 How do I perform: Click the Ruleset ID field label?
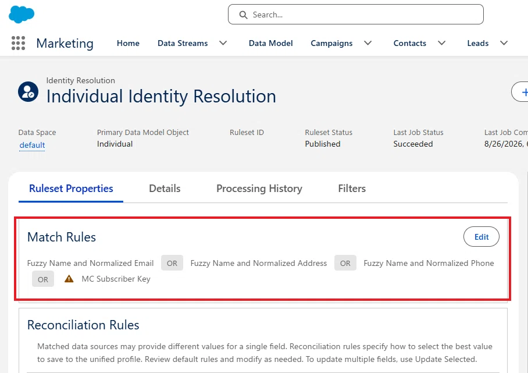click(x=247, y=133)
